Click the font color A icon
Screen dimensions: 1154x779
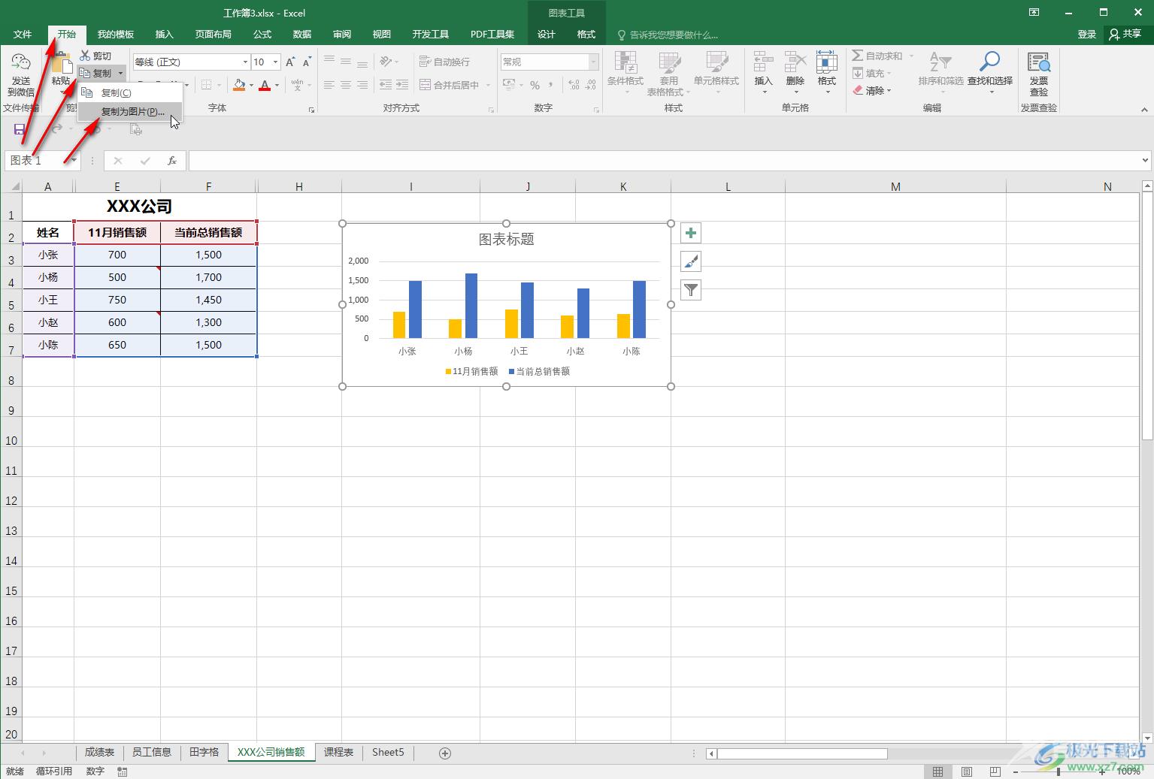tap(264, 85)
